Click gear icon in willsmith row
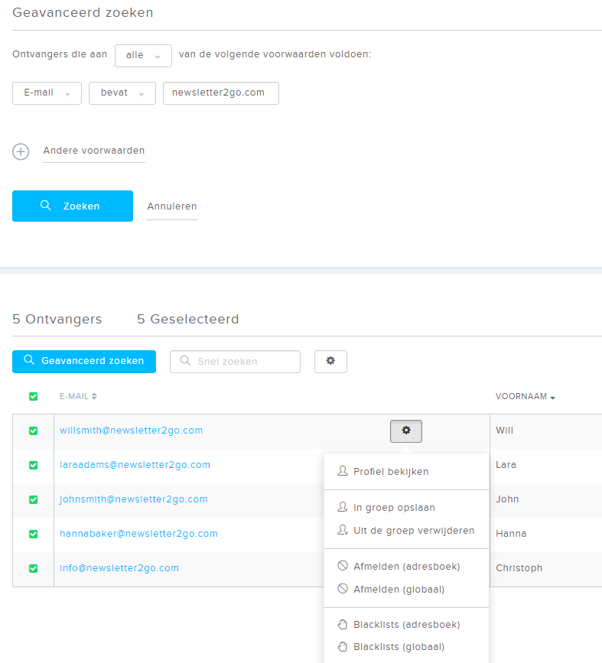 click(405, 431)
